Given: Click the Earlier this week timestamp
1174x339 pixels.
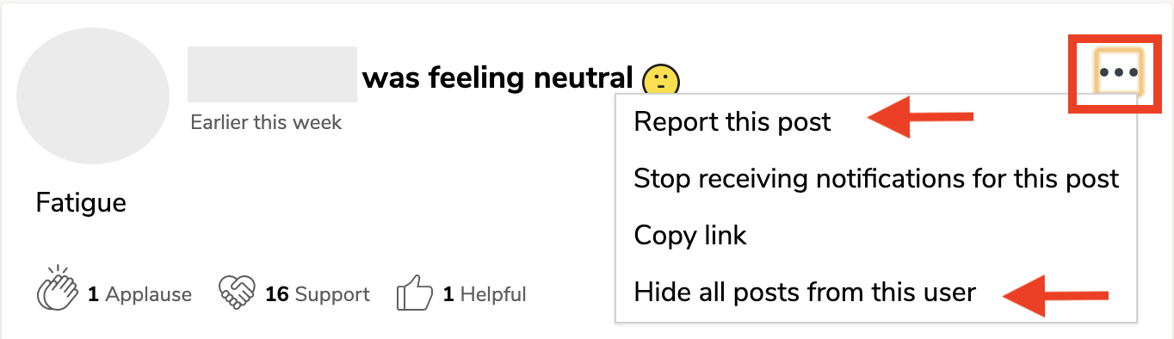Looking at the screenshot, I should (x=266, y=122).
